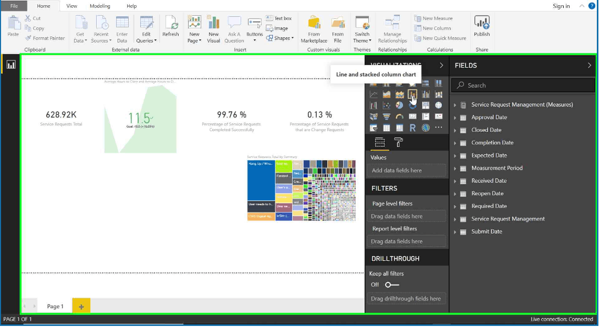The height and width of the screenshot is (327, 600).
Task: Switch to the Fields well tab
Action: [379, 143]
